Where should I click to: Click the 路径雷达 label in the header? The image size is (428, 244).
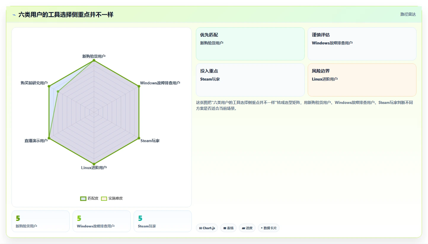coord(408,14)
